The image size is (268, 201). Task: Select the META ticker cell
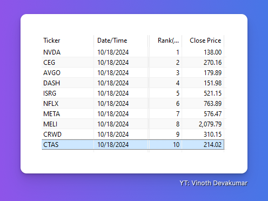coord(68,114)
